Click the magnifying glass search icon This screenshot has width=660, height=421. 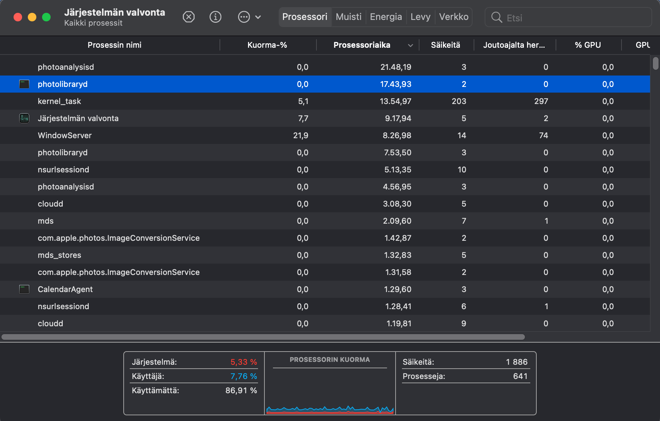(x=496, y=17)
